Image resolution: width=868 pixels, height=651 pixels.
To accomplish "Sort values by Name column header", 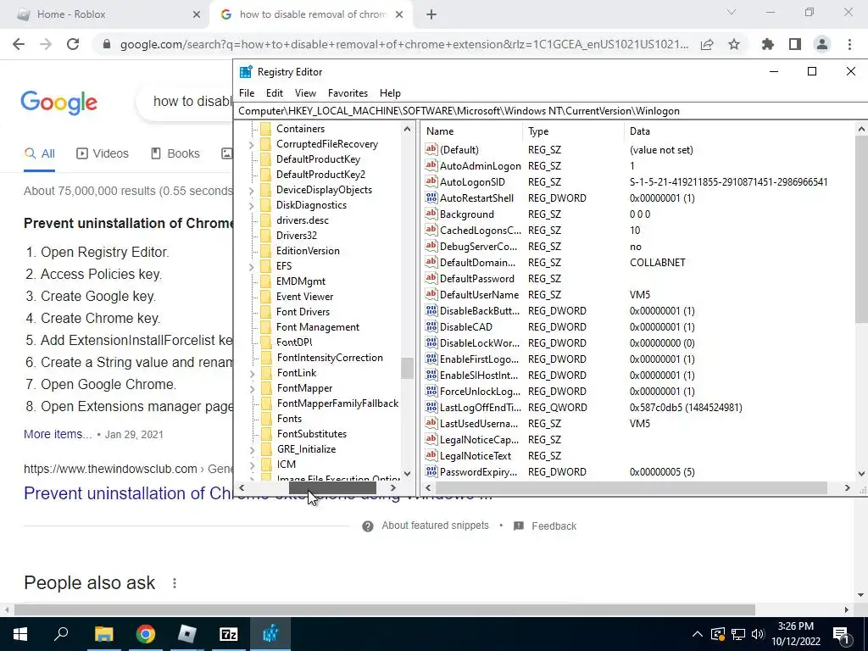I will pos(472,131).
